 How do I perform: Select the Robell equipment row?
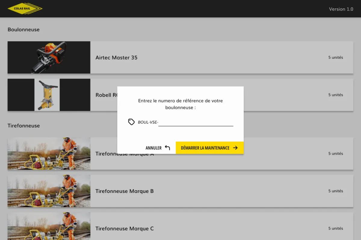[x=286, y=95]
